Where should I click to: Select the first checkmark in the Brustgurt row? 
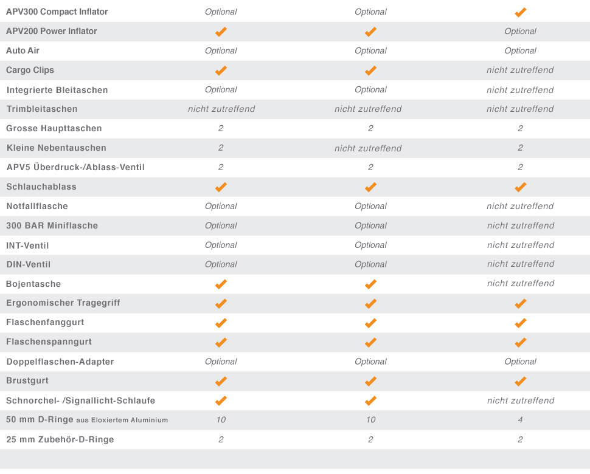(221, 381)
